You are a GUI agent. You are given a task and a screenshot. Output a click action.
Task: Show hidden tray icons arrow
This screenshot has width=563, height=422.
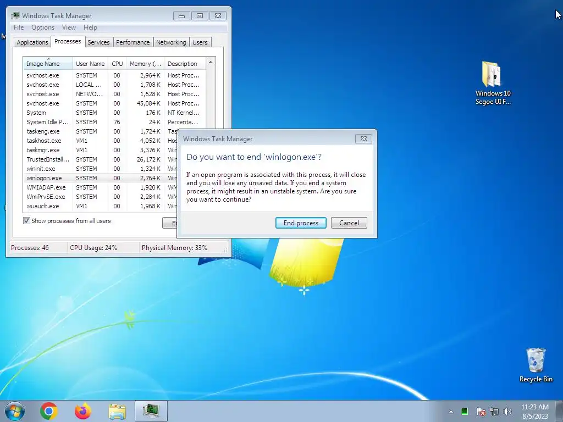(451, 412)
